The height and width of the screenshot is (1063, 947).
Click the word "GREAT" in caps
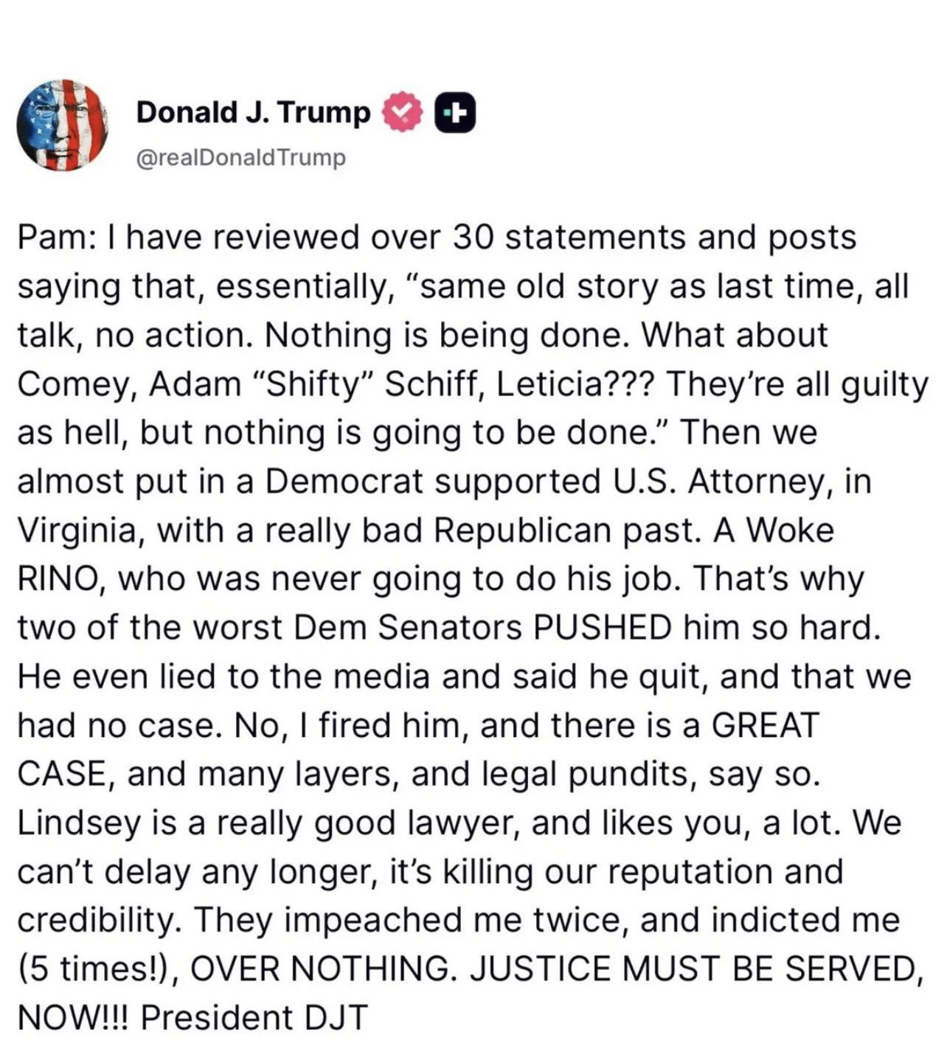tap(765, 726)
